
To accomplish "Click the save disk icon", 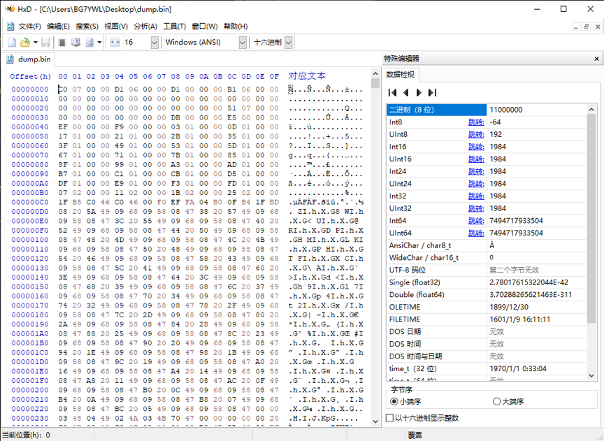I will 45,43.
